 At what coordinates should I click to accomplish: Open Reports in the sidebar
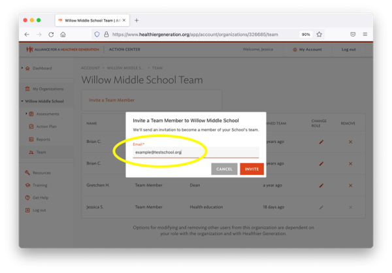point(42,139)
